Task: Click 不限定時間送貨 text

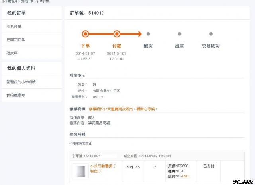Action: pos(80,143)
